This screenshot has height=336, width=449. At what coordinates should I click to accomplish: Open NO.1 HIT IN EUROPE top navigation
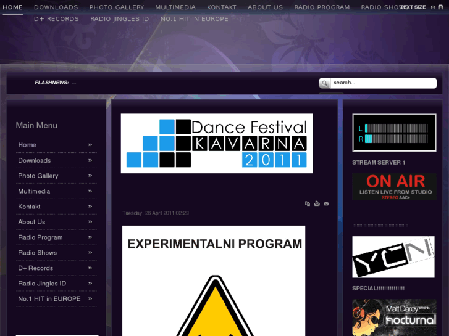194,19
